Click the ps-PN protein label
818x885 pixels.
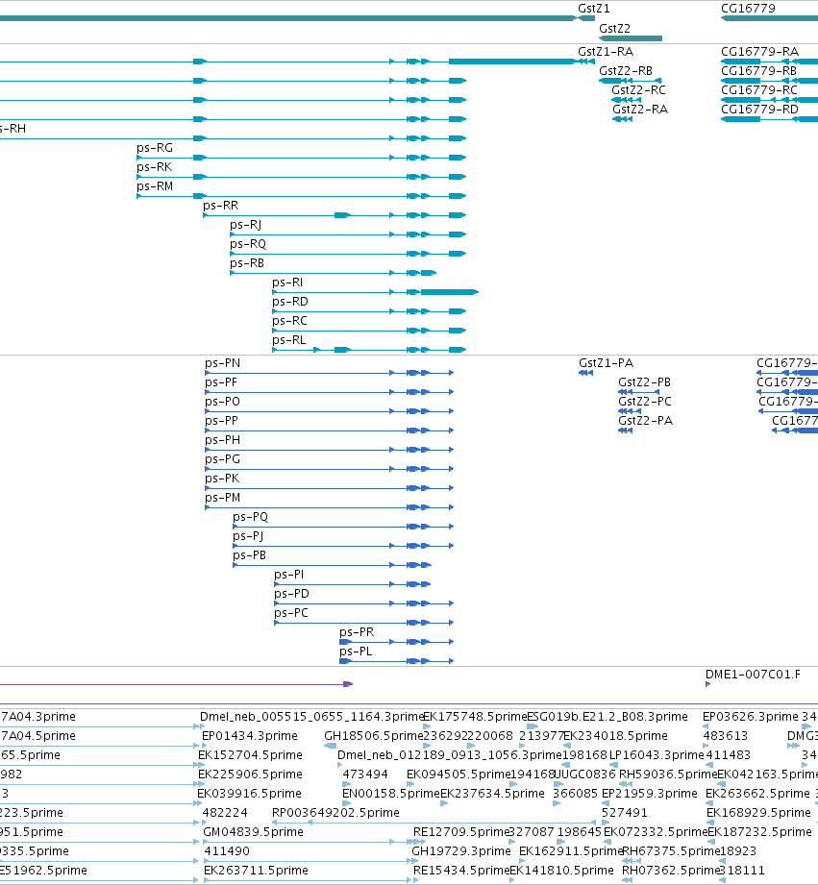222,363
